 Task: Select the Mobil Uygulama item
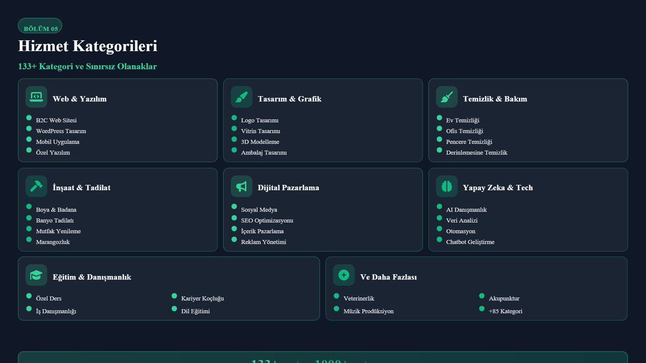point(58,142)
